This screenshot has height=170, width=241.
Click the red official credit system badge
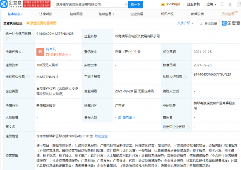pyautogui.click(x=37, y=4)
